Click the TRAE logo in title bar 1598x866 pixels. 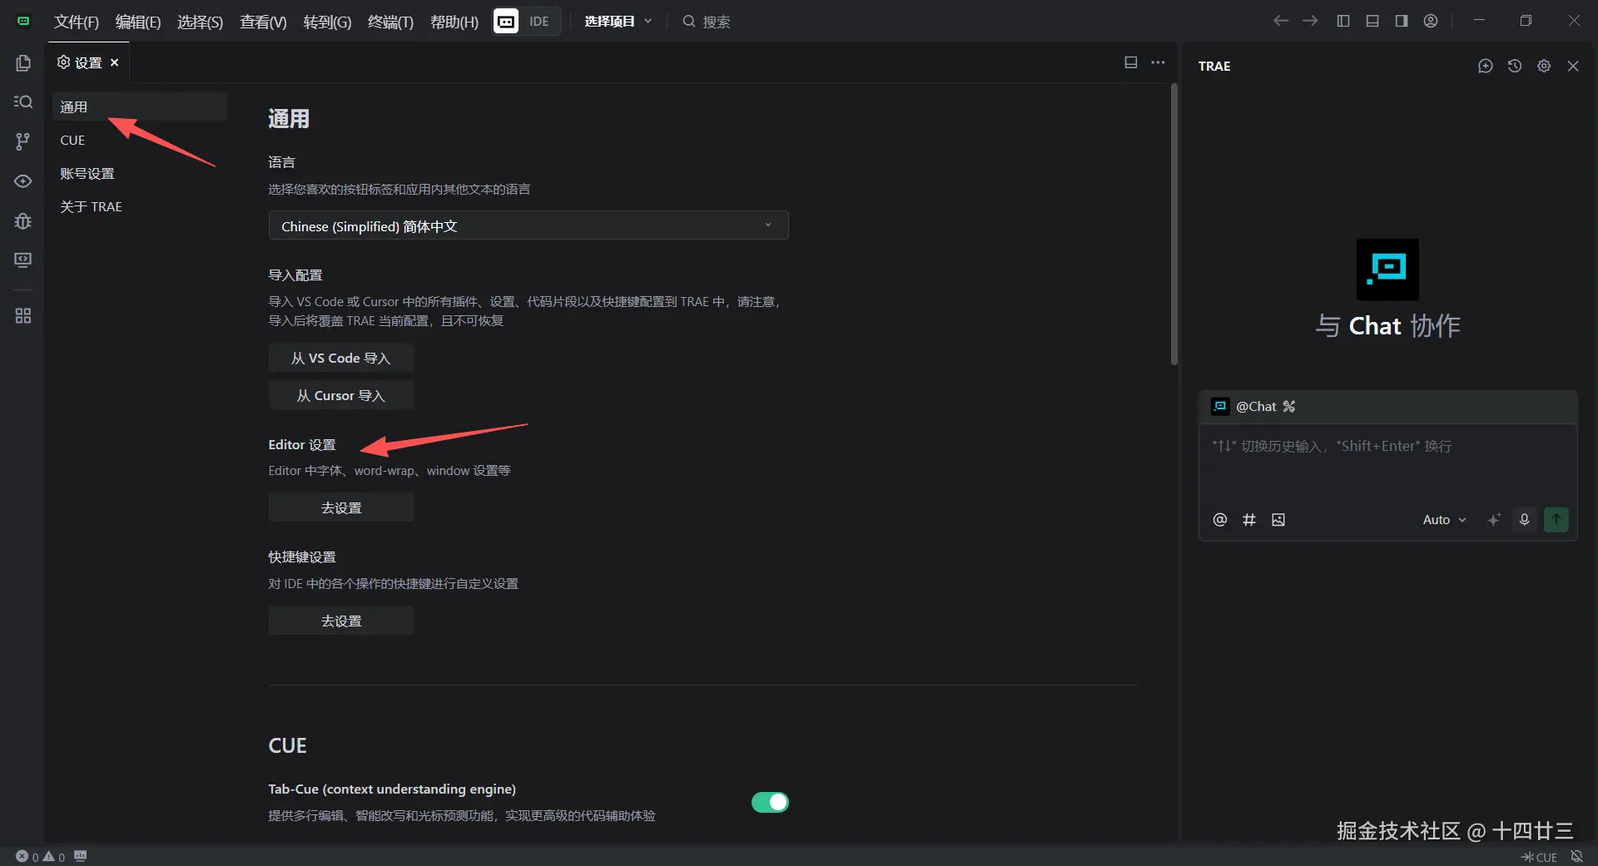(23, 21)
